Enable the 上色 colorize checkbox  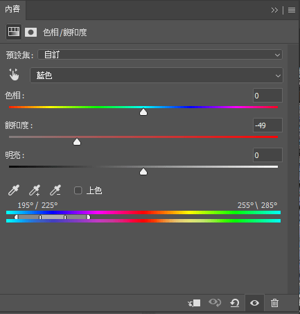click(78, 191)
